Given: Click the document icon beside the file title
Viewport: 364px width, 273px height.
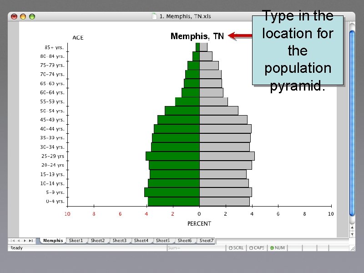Looking at the screenshot, I should pos(155,15).
